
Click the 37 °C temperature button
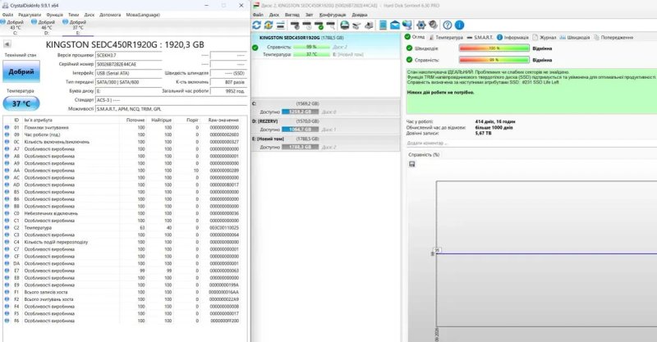coord(21,103)
